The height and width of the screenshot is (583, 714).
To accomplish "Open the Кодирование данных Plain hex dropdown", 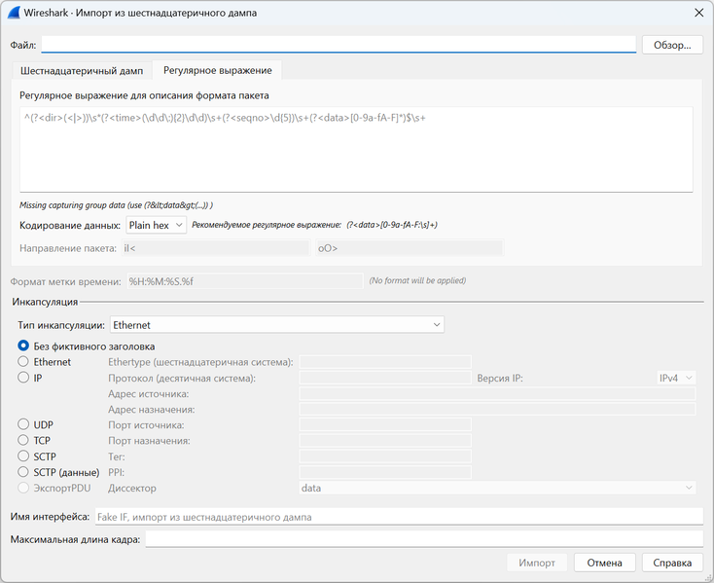I will pos(157,225).
